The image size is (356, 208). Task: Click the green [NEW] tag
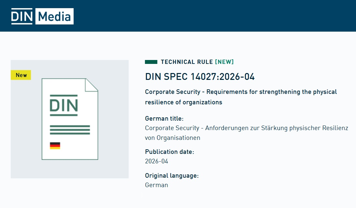coord(224,62)
